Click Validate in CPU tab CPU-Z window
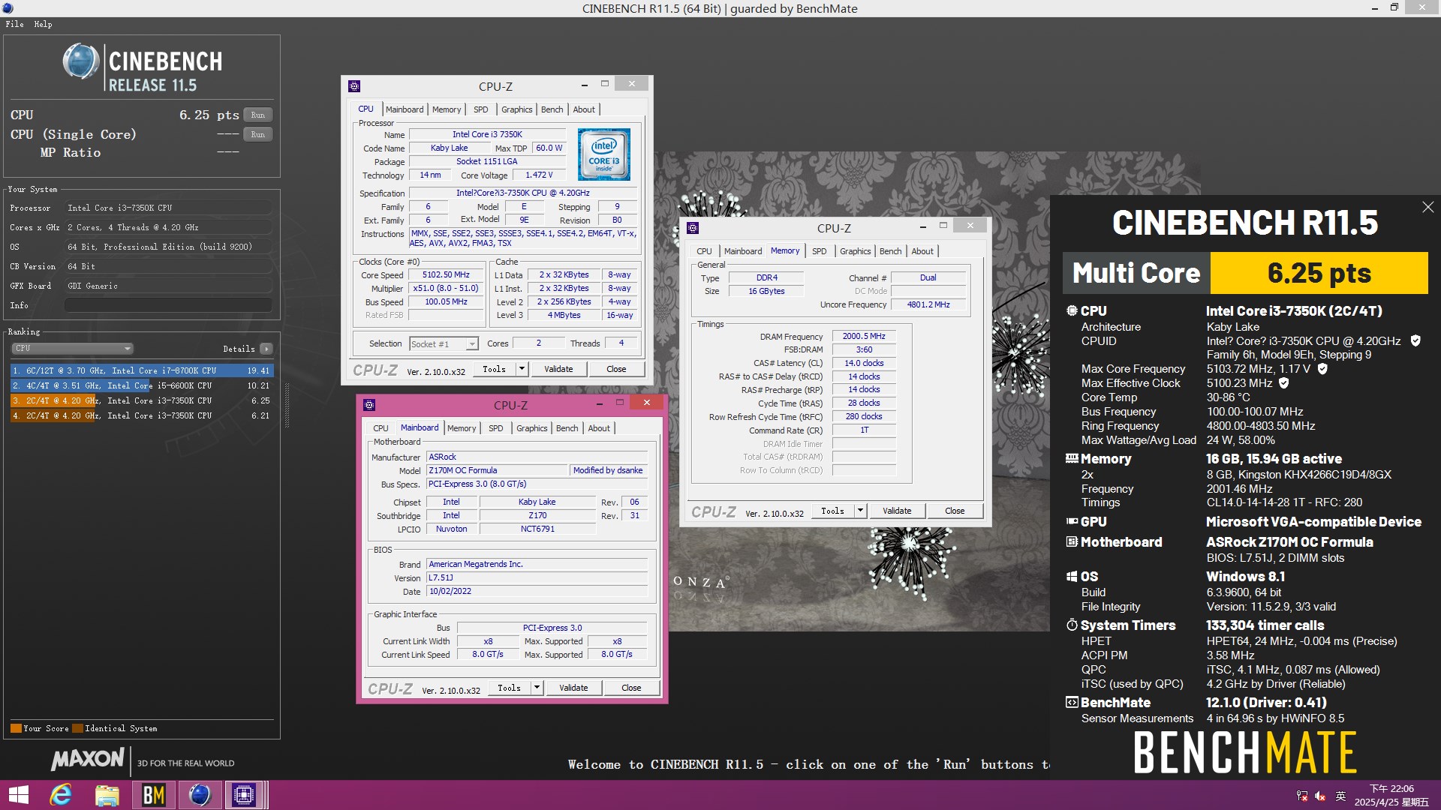The height and width of the screenshot is (810, 1441). [558, 369]
